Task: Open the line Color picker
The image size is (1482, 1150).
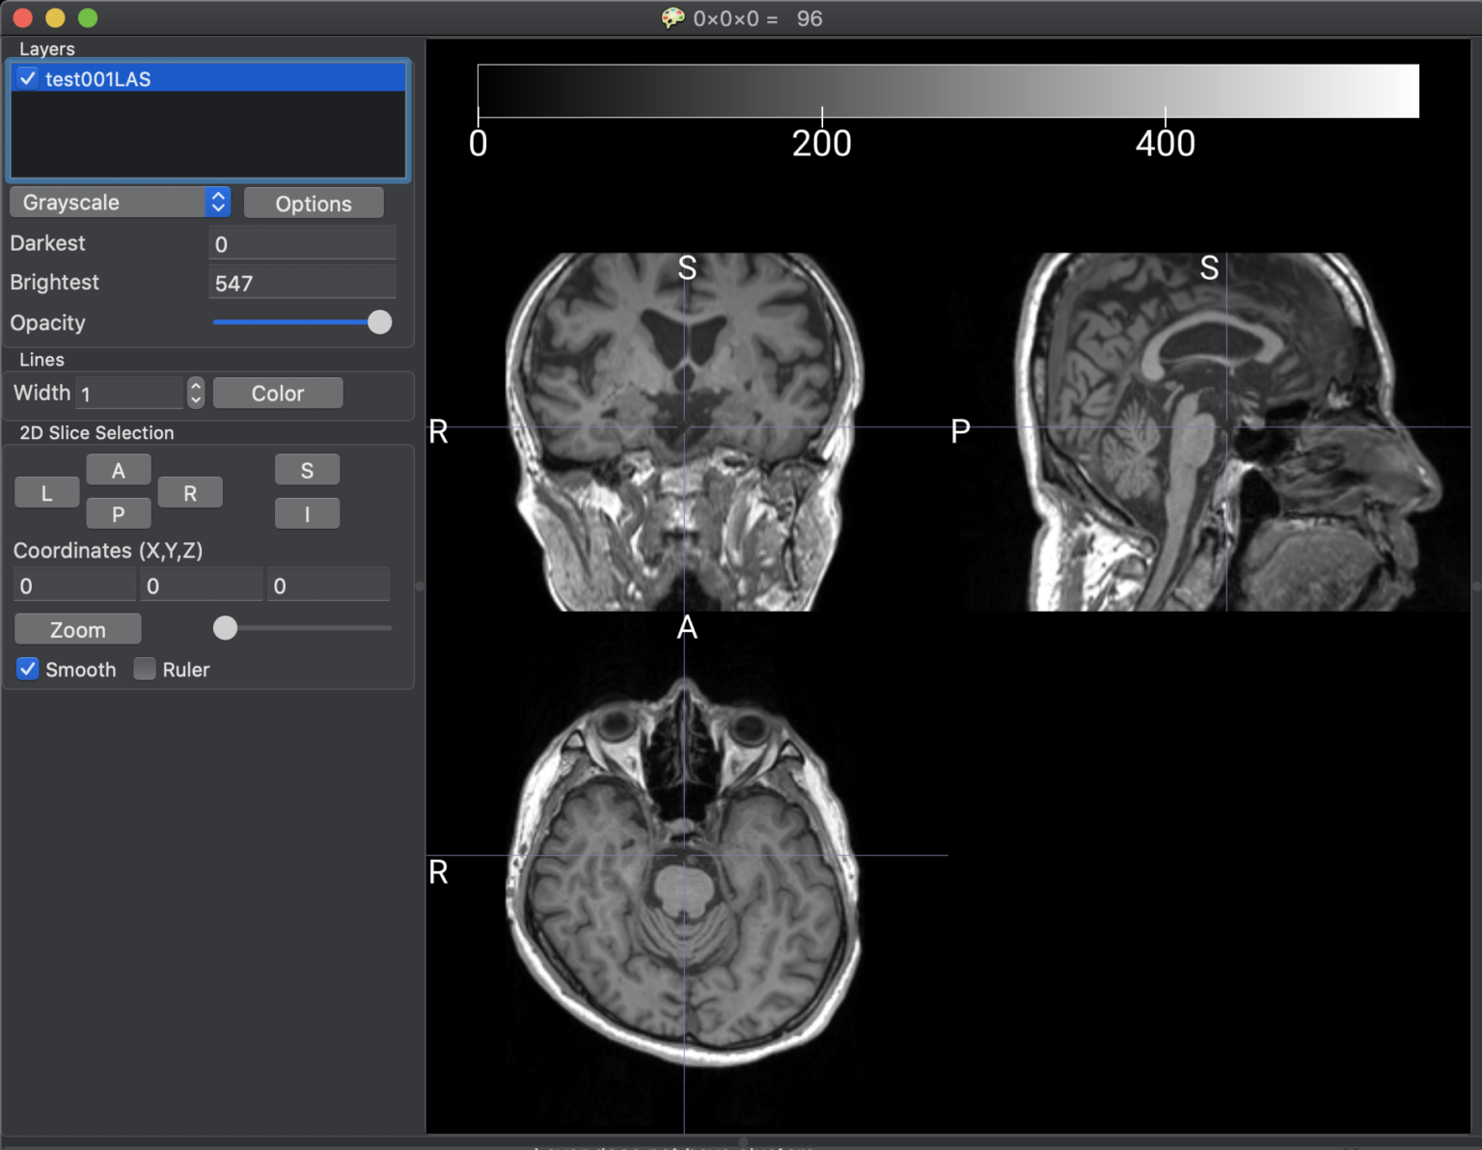Action: pos(277,393)
